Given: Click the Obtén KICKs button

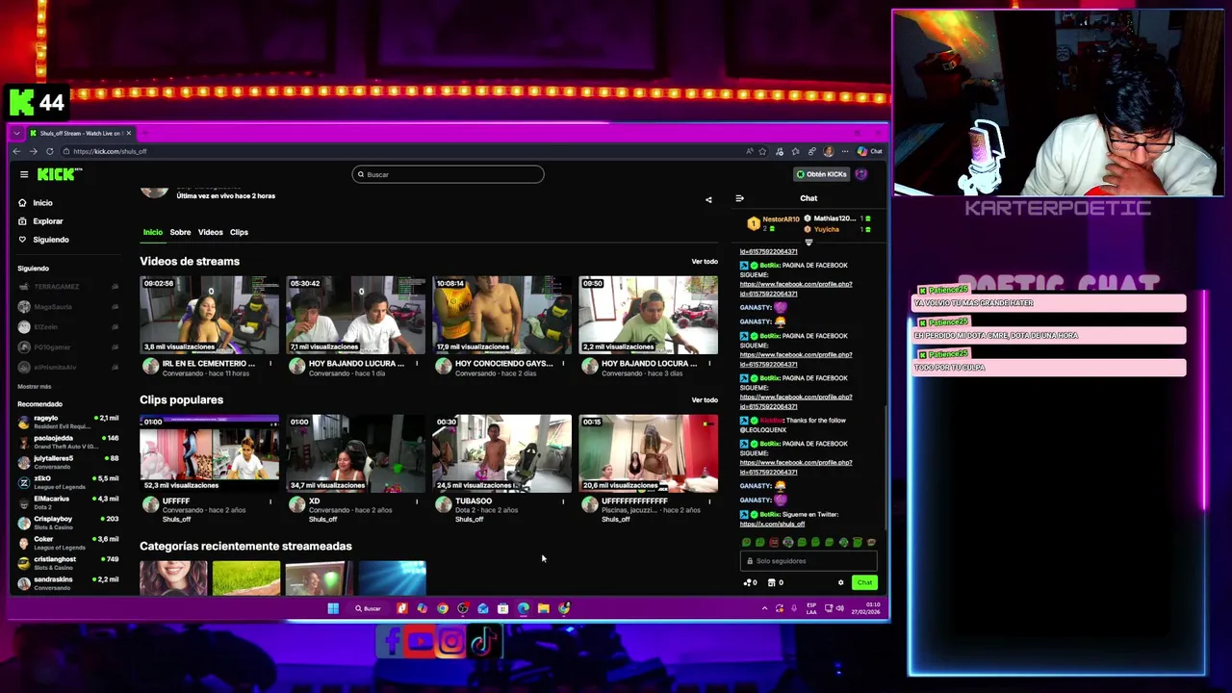Looking at the screenshot, I should 821,174.
